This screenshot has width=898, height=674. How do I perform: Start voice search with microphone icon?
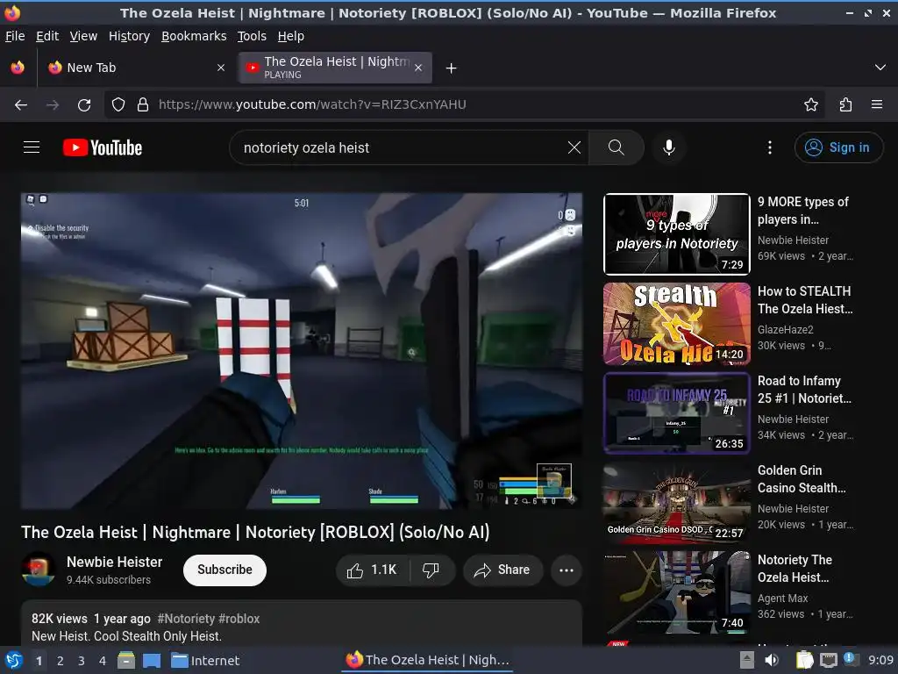tap(668, 147)
